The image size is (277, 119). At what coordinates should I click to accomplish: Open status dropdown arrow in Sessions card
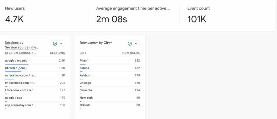point(61,44)
